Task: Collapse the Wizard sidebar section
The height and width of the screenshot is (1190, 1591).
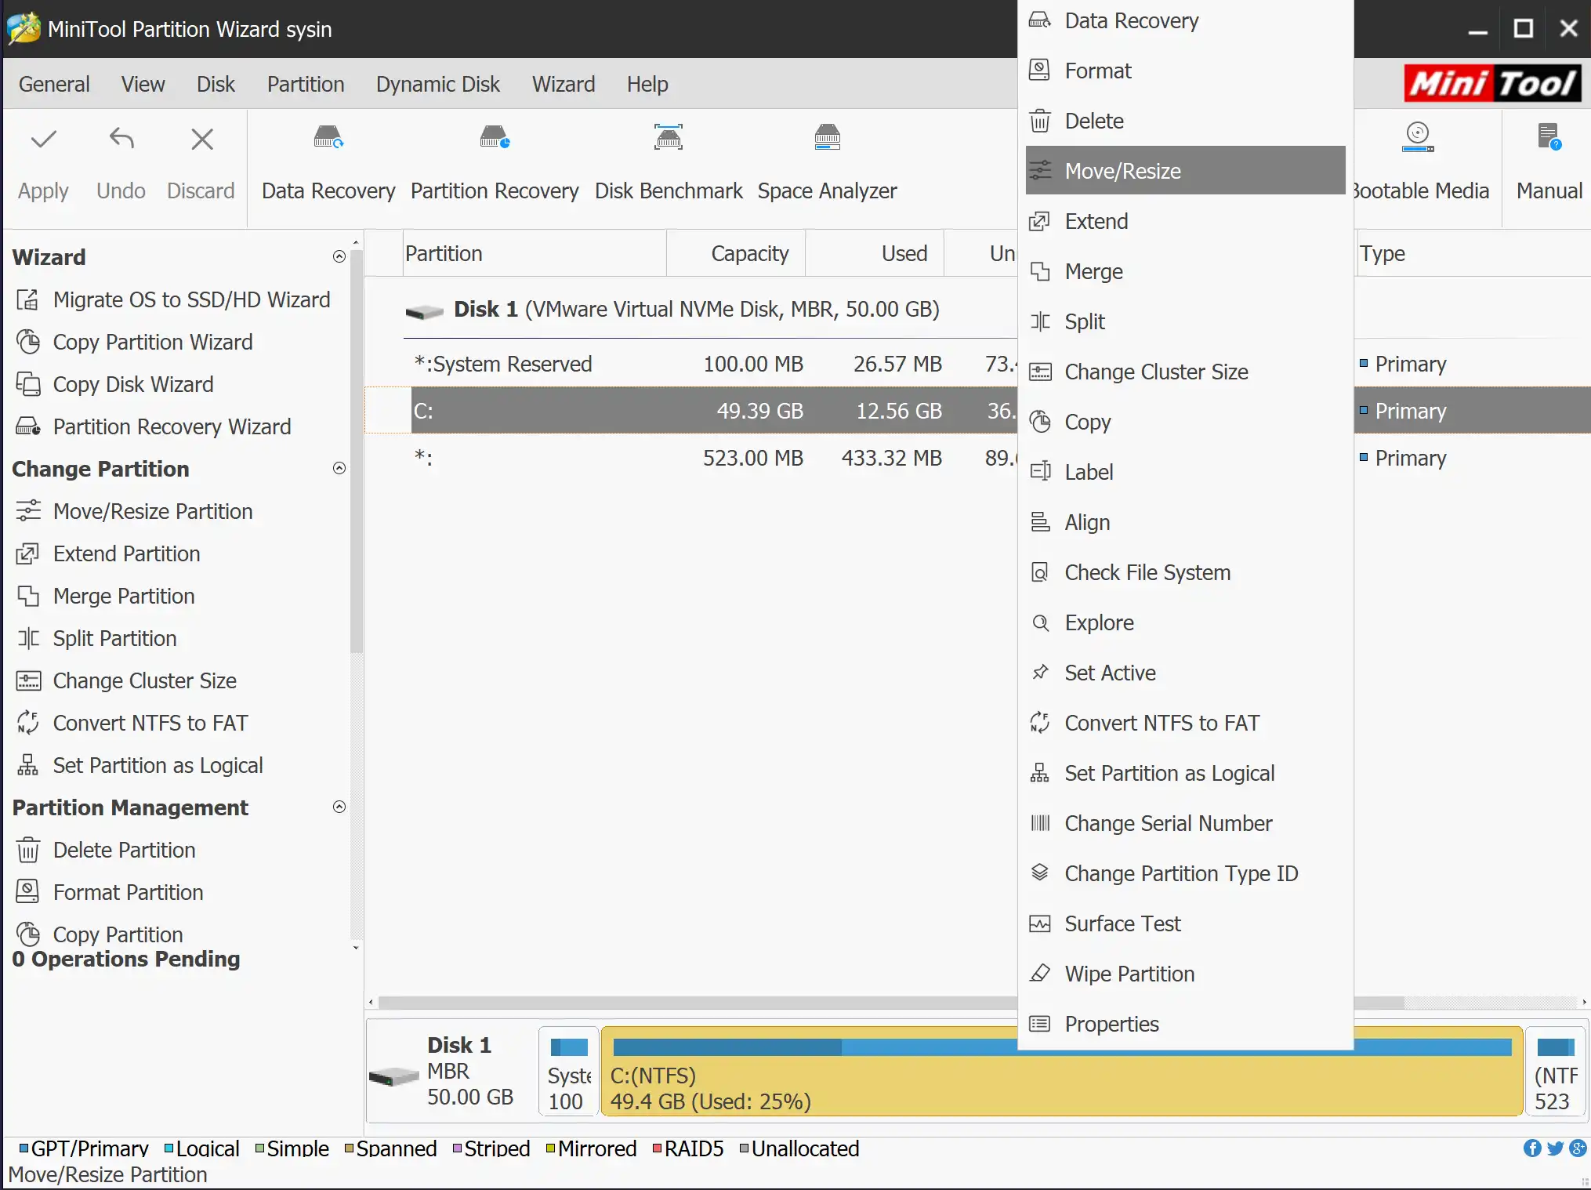Action: point(339,256)
